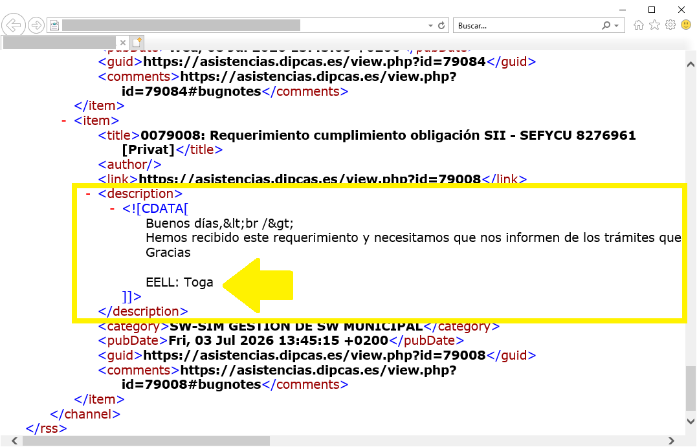This screenshot has width=697, height=447.
Task: Click horizontal scrollbar left arrow
Action: pyautogui.click(x=15, y=441)
